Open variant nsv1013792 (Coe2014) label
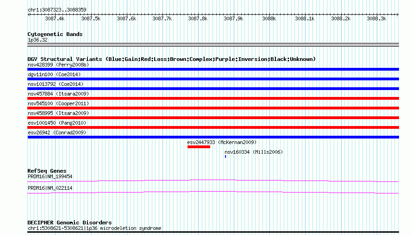Viewport: 412px width, 235px height. point(56,84)
